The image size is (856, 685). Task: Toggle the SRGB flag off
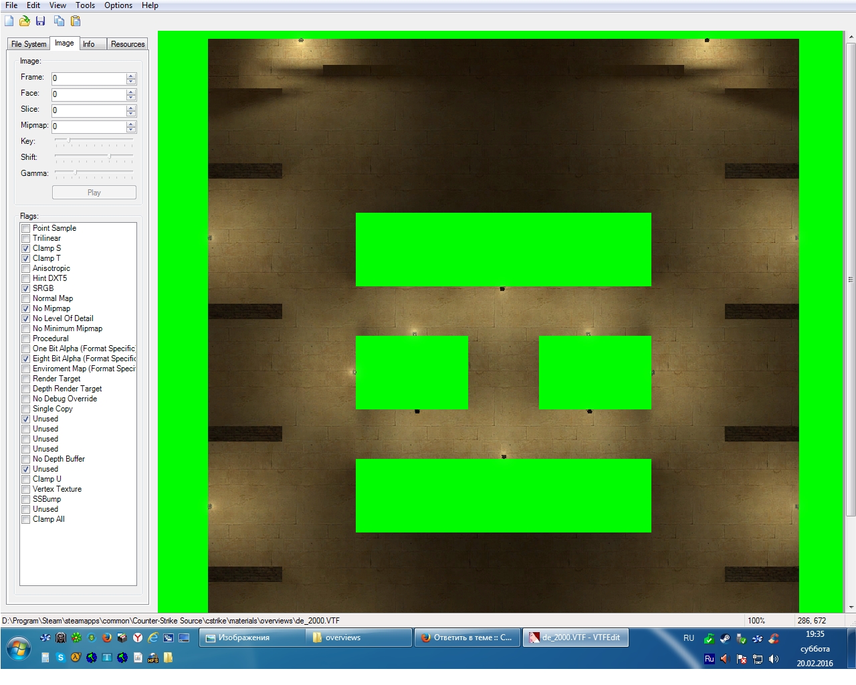coord(25,289)
